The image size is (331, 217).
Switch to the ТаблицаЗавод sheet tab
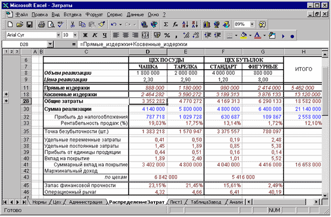(x=206, y=202)
